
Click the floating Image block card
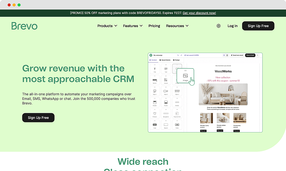click(185, 76)
